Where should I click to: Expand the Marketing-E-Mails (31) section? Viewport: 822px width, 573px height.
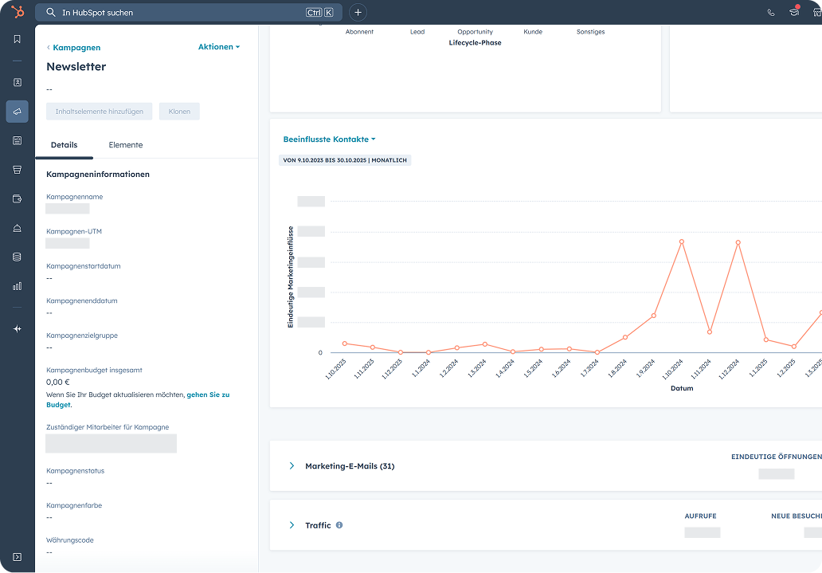(x=292, y=465)
